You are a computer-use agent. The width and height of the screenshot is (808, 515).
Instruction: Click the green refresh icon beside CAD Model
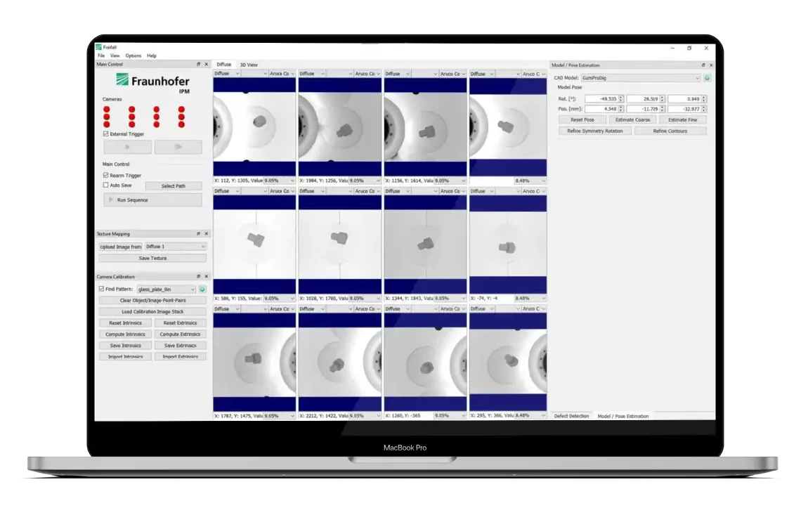(708, 78)
